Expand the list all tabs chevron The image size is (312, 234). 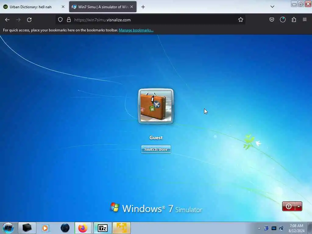point(272,7)
